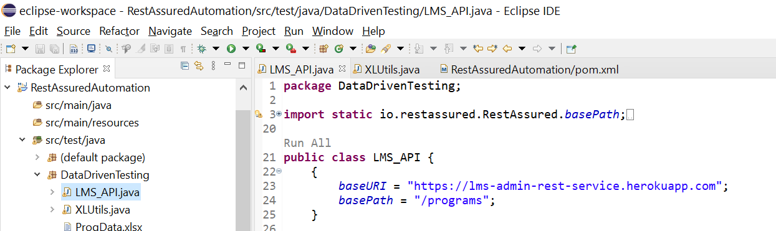
Task: Click the green Run button
Action: [x=231, y=49]
